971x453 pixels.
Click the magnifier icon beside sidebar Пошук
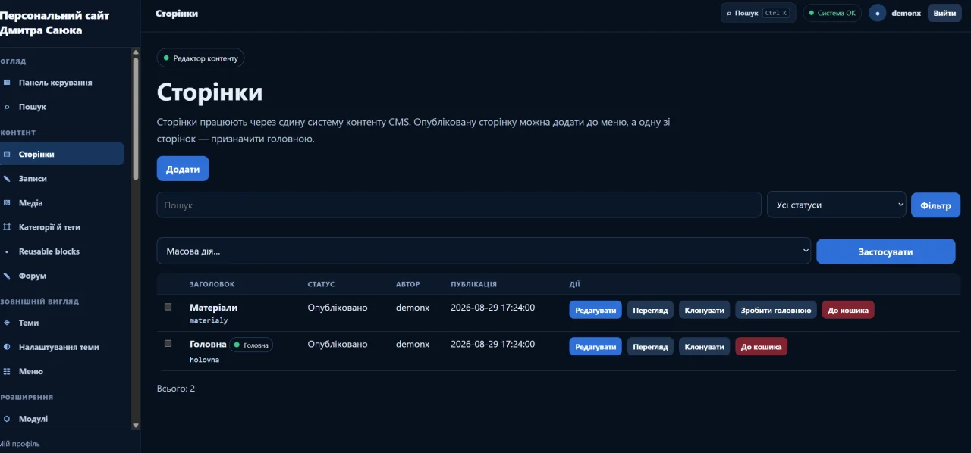(x=7, y=107)
